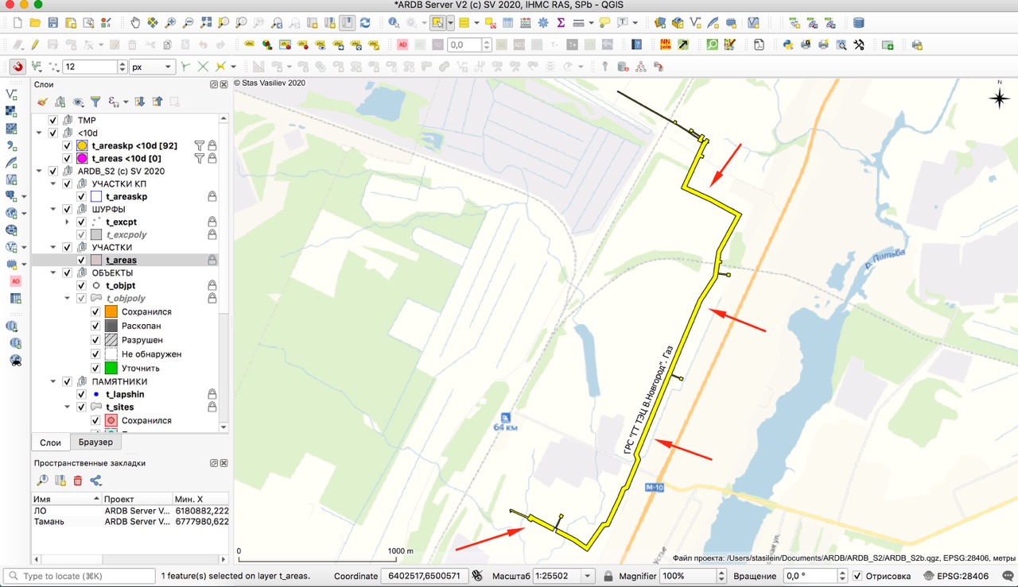Click the orange Сохранился color swatch
The width and height of the screenshot is (1018, 587).
111,312
